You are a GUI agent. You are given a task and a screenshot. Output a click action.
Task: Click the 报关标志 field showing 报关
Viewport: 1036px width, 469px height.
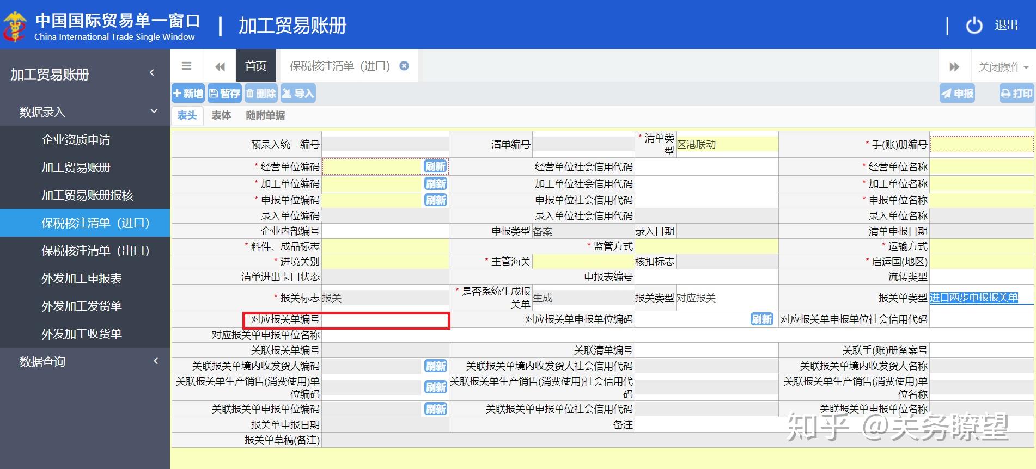pos(385,298)
